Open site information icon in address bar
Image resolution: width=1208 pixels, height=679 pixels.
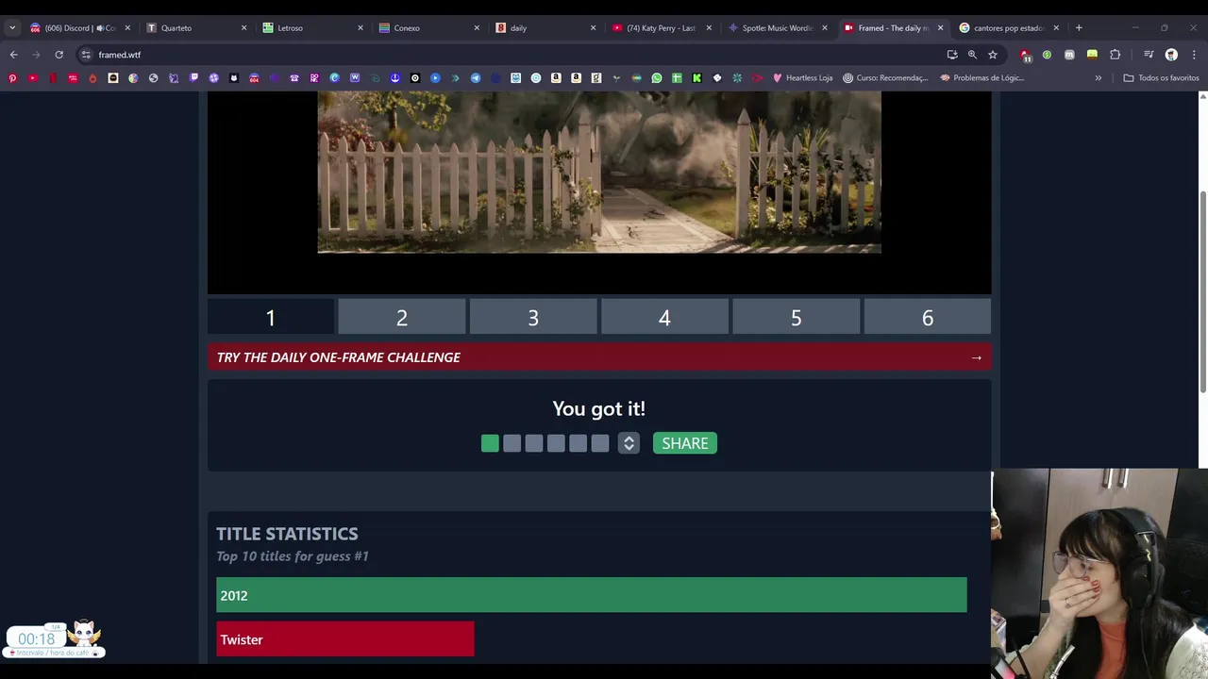[85, 55]
